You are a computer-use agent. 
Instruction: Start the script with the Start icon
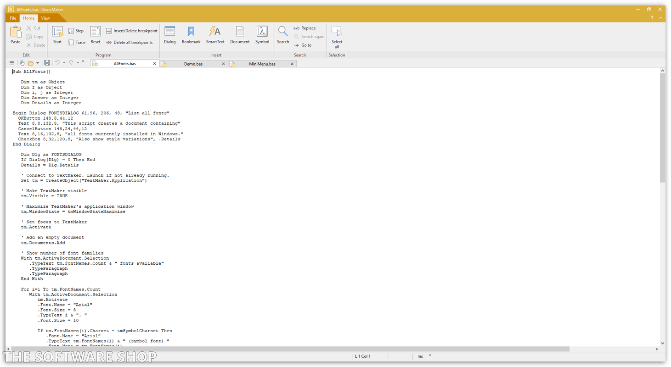tap(57, 35)
